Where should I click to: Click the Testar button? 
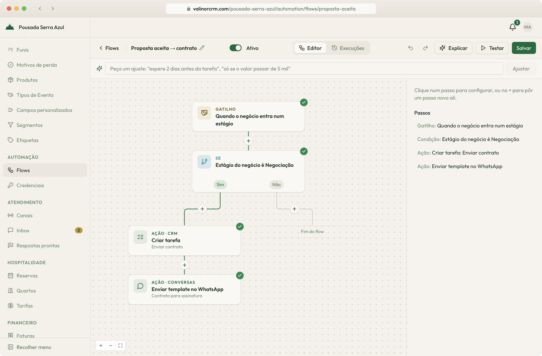pyautogui.click(x=492, y=48)
